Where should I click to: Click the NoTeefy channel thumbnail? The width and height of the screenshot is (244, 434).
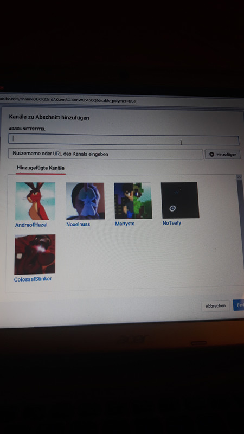pyautogui.click(x=180, y=200)
